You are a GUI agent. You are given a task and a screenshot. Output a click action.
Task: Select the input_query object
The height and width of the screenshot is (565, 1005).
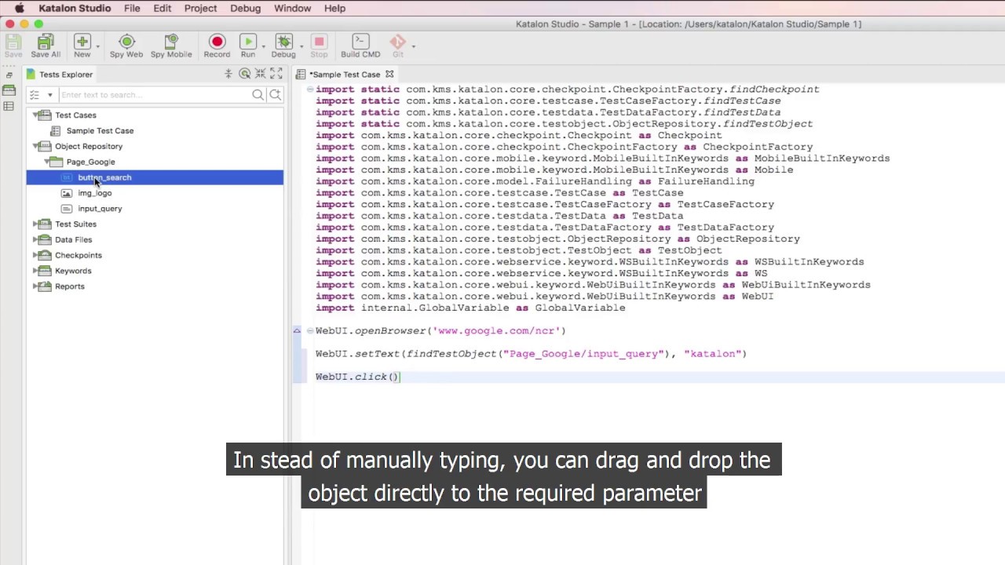(x=100, y=209)
